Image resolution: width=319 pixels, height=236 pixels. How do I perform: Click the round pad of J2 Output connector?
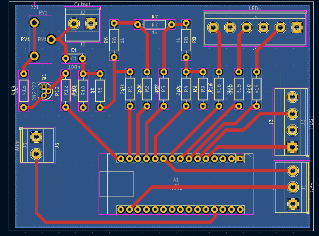coord(74,24)
